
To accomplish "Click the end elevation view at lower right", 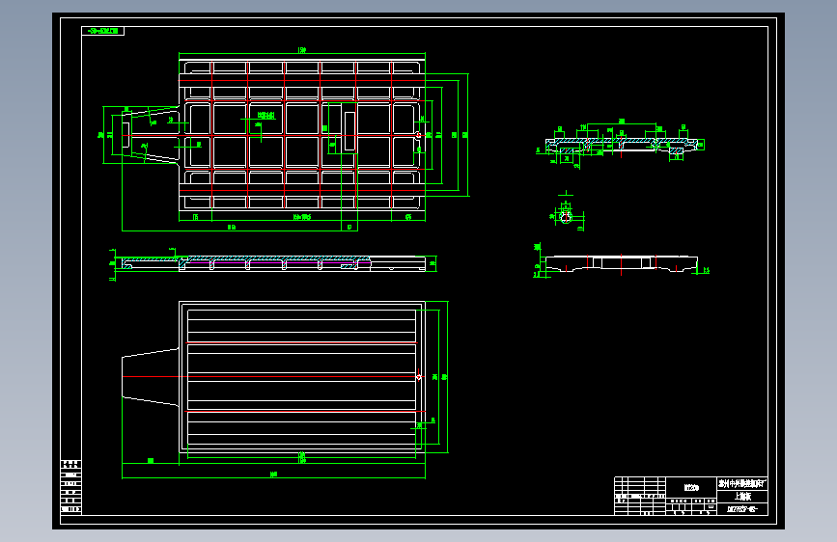I will point(622,264).
